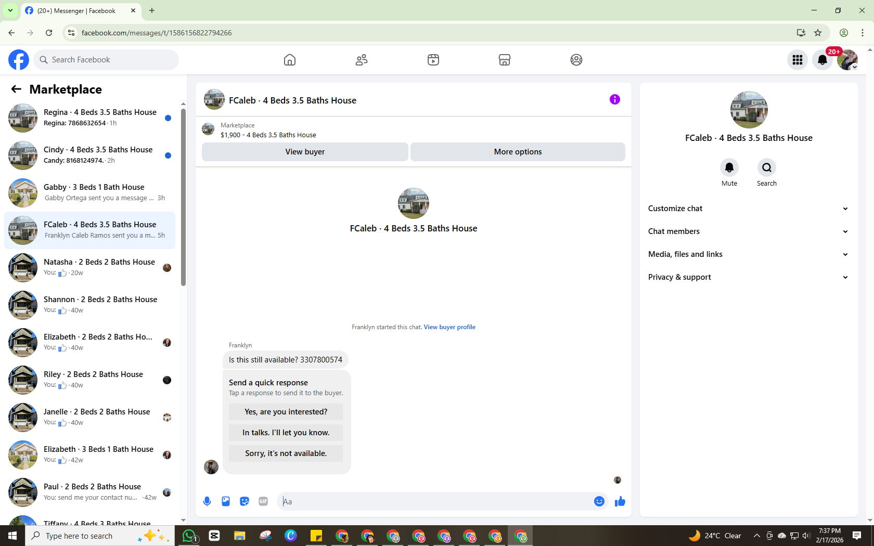Open Cindy 4 Beds 3.5 Baths conversation
The height and width of the screenshot is (546, 874).
pyautogui.click(x=90, y=155)
